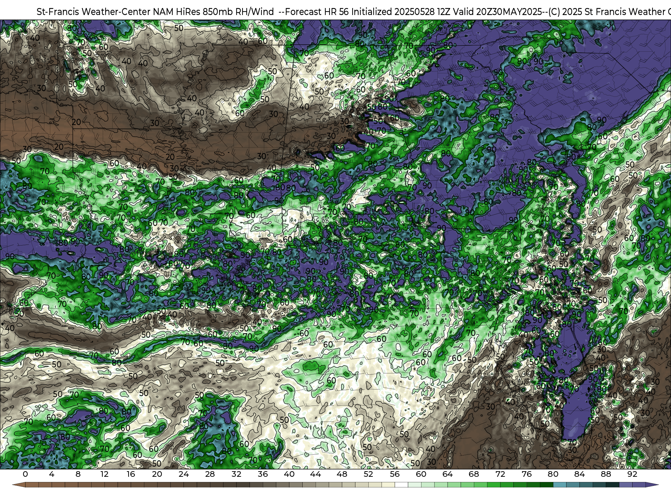This screenshot has height=489, width=671.
Task: Click the 'St-Francis Weather-Center' title text
Action: (x=94, y=12)
